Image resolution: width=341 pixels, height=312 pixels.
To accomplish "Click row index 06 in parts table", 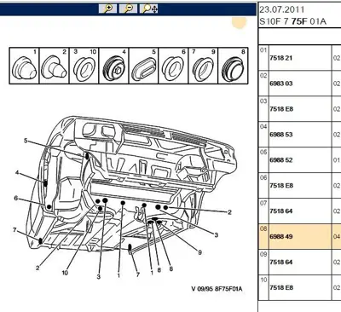I will pyautogui.click(x=263, y=177).
